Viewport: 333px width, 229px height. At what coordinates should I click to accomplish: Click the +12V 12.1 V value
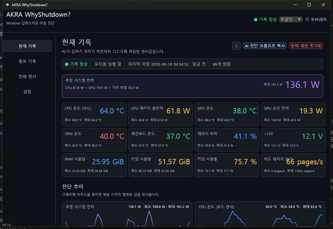pos(312,136)
